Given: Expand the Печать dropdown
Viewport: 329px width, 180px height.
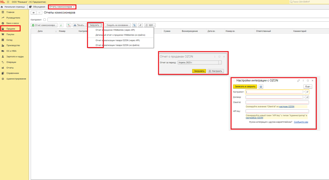Looking at the screenshot, I should [80, 25].
